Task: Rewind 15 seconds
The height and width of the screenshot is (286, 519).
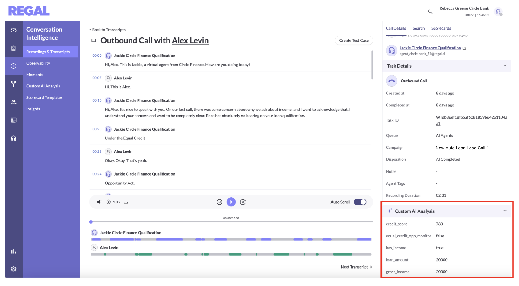Action: (220, 202)
